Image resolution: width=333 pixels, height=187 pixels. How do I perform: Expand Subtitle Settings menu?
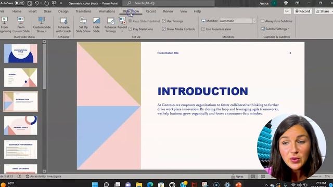click(275, 29)
